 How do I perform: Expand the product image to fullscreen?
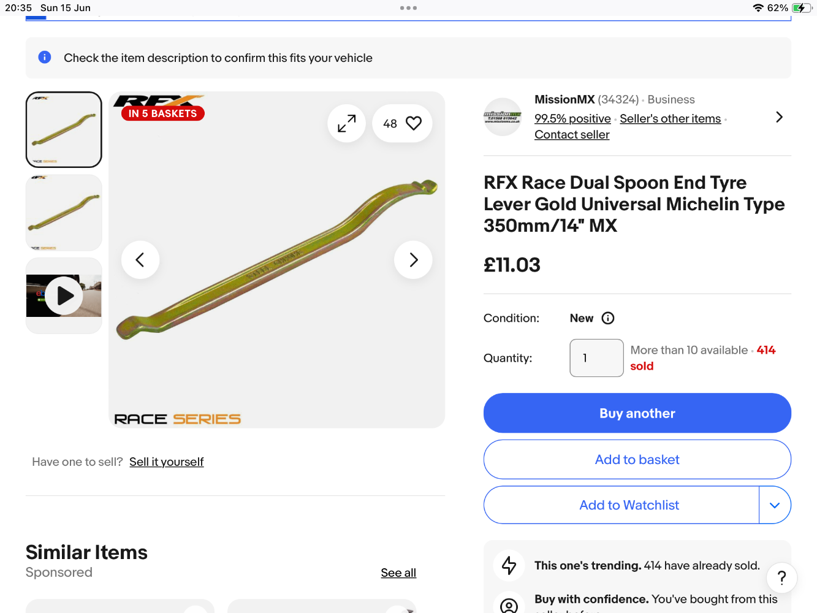click(x=346, y=123)
